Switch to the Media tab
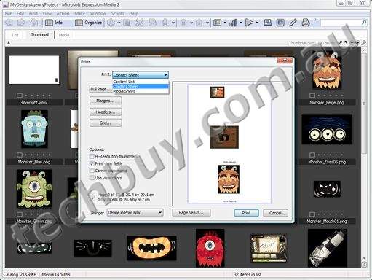Viewport: 372px width, 280px height. (64, 35)
